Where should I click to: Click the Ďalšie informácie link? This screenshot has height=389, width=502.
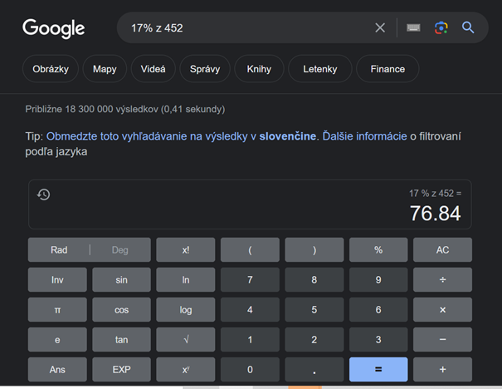(363, 136)
